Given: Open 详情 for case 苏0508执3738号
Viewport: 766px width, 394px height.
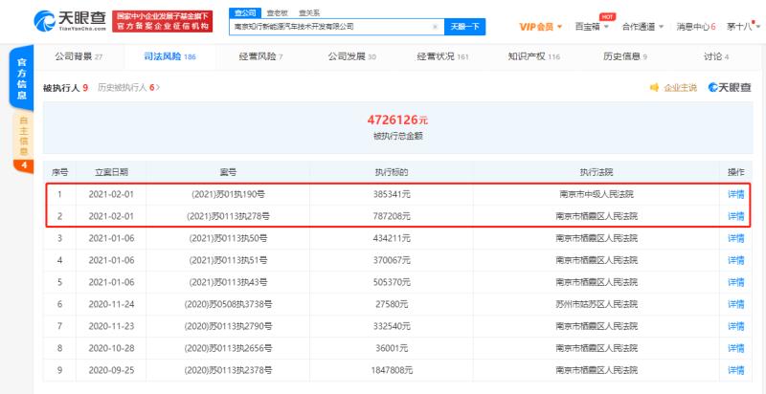Looking at the screenshot, I should click(735, 304).
